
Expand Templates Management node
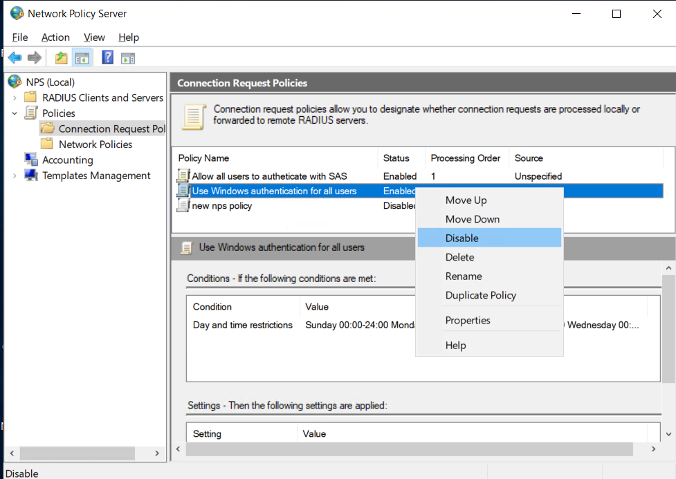pyautogui.click(x=15, y=176)
